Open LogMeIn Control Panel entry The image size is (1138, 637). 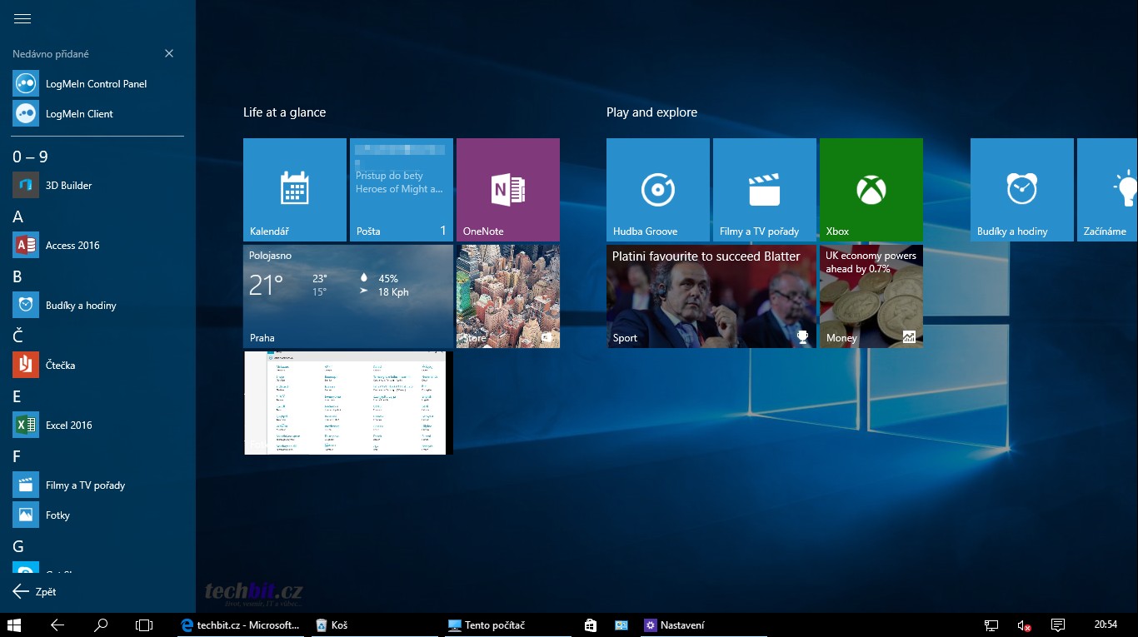[x=96, y=84]
